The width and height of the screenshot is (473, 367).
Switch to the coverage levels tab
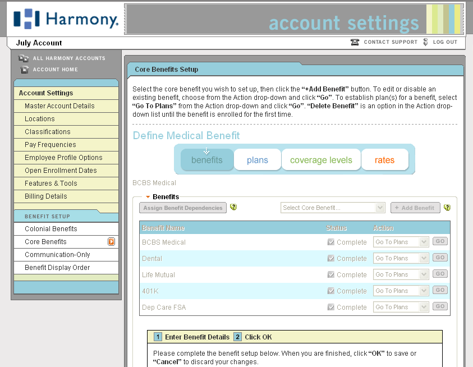(x=321, y=160)
